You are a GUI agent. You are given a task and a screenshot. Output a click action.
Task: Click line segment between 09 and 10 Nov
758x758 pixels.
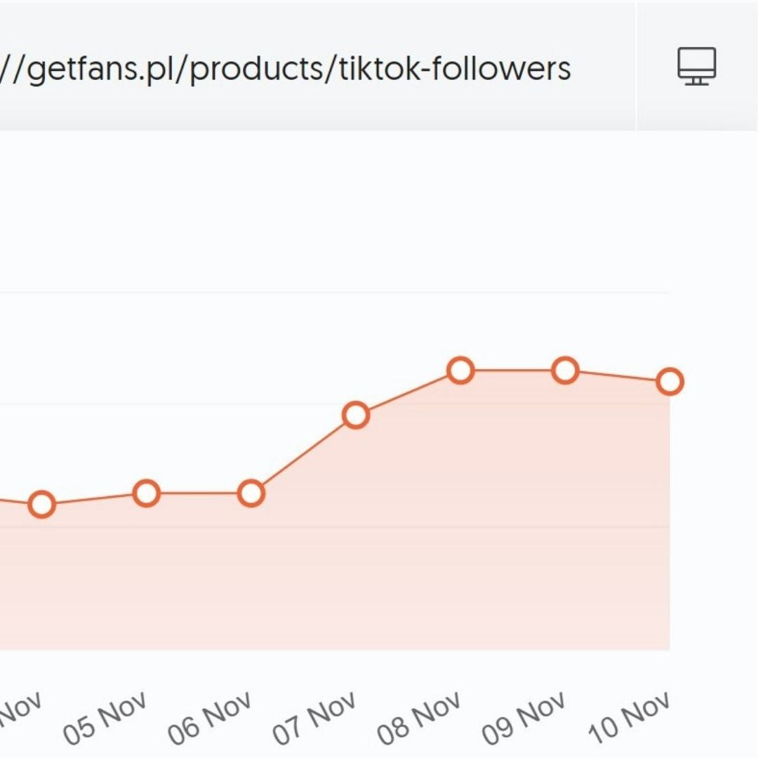pos(618,376)
